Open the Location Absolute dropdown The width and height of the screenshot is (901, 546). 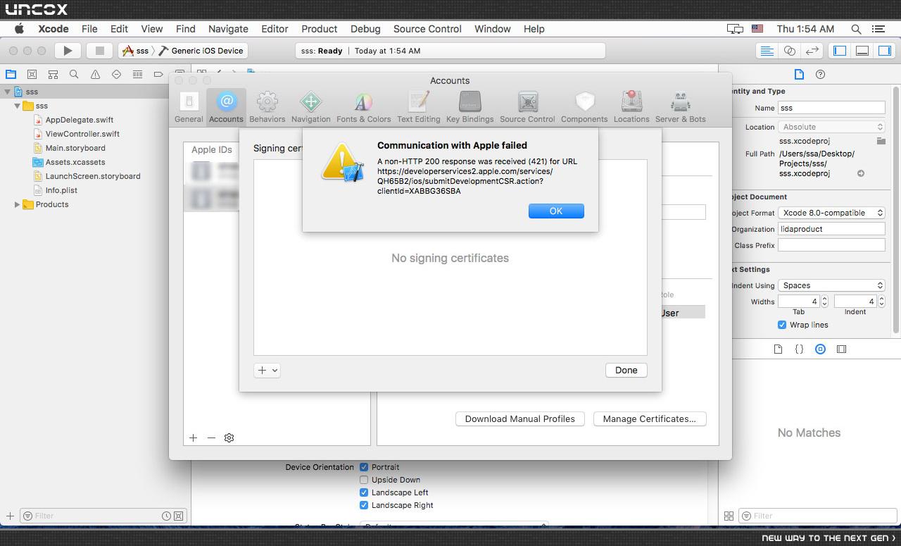(831, 127)
